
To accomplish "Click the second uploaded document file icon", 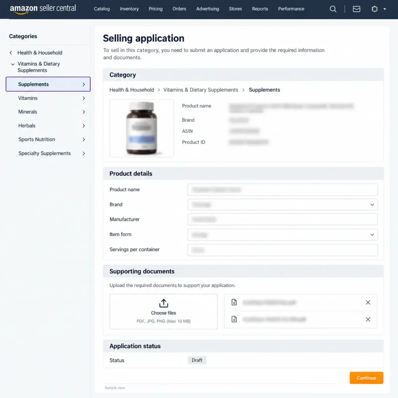I will (x=234, y=319).
